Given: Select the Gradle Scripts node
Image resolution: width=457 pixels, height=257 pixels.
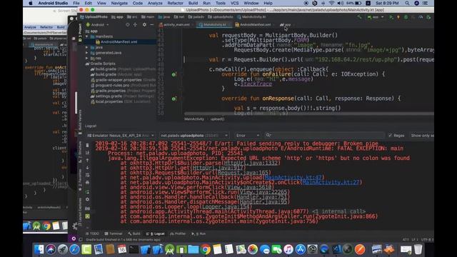Looking at the screenshot, I should (x=101, y=64).
